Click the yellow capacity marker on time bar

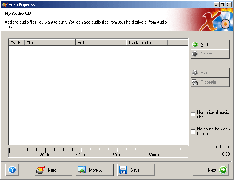[143, 152]
